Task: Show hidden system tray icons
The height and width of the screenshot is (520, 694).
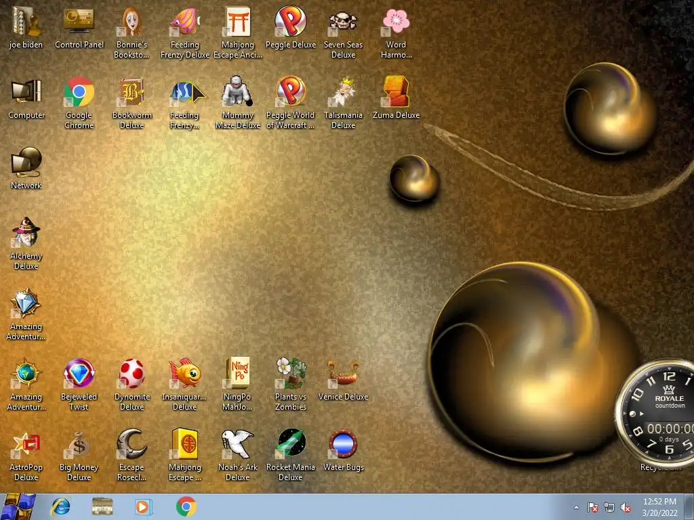Action: coord(576,507)
